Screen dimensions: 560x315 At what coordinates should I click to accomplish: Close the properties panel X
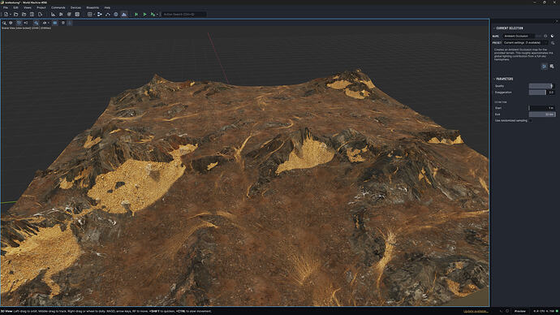pyautogui.click(x=556, y=21)
